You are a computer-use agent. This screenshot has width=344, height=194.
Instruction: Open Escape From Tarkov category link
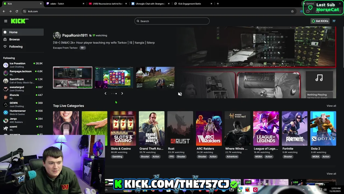click(65, 48)
